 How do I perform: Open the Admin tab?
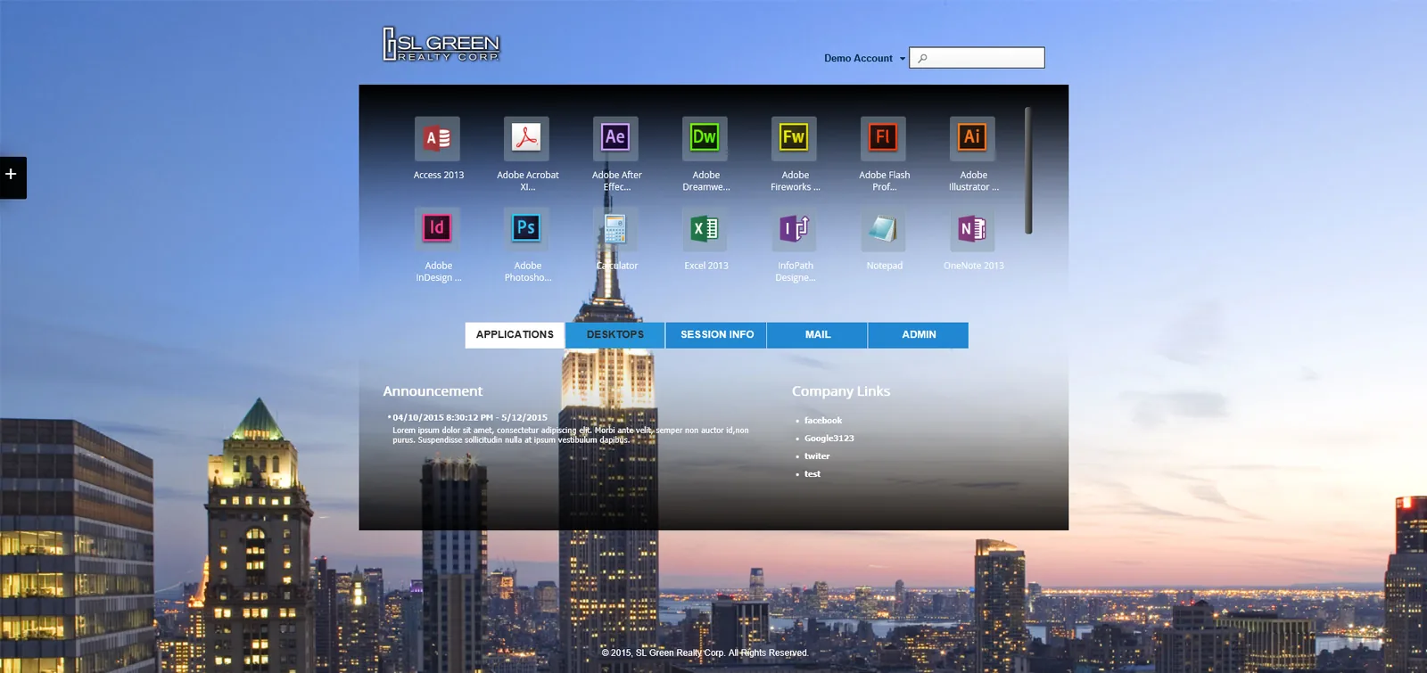click(919, 335)
